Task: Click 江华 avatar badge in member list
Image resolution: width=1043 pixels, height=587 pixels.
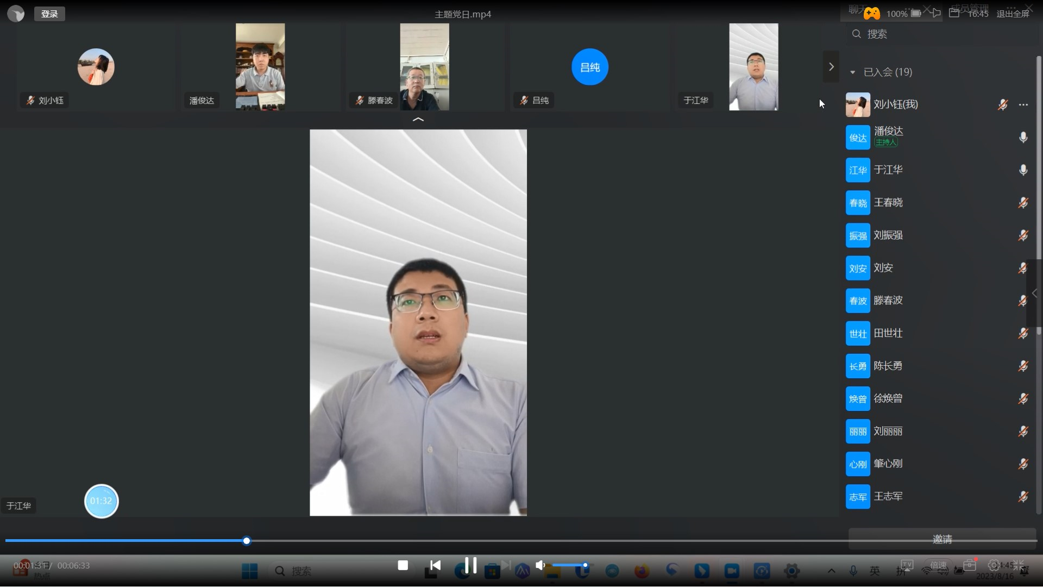Action: click(858, 170)
